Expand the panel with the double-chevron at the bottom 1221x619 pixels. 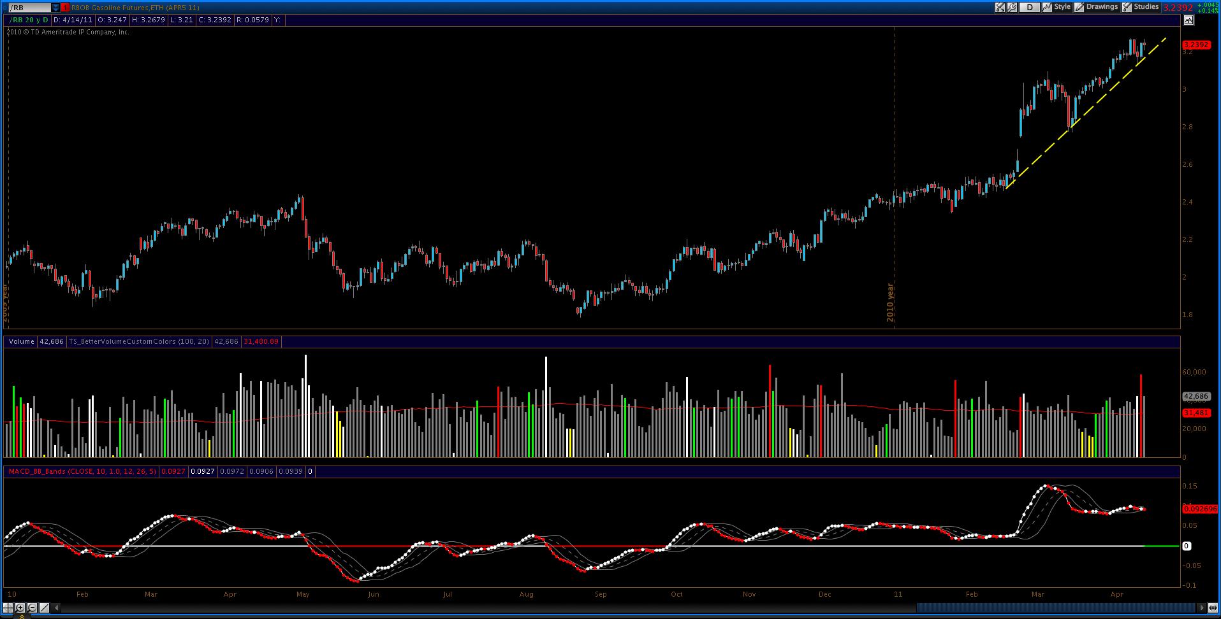21,616
